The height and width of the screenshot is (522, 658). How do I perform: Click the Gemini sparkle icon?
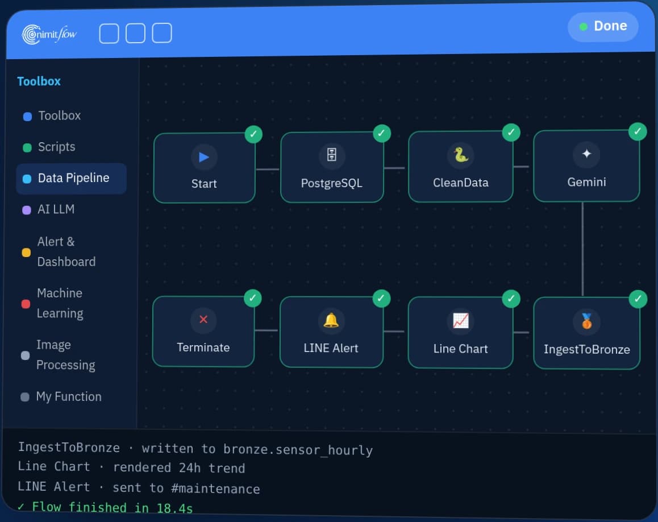click(x=586, y=154)
